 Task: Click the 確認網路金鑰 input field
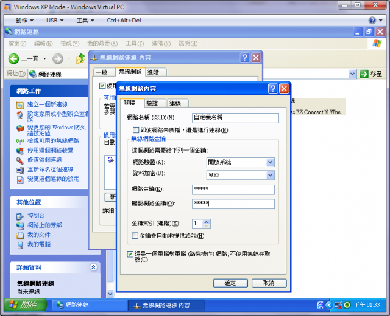click(233, 204)
